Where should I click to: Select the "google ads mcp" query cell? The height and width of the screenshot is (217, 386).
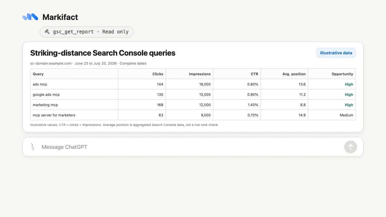tap(74, 95)
